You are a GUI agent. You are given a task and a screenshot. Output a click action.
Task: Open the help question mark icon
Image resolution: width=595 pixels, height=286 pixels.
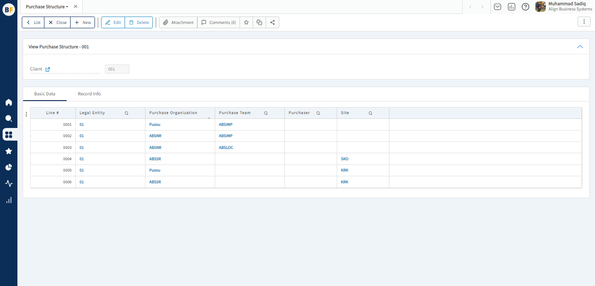pos(525,7)
